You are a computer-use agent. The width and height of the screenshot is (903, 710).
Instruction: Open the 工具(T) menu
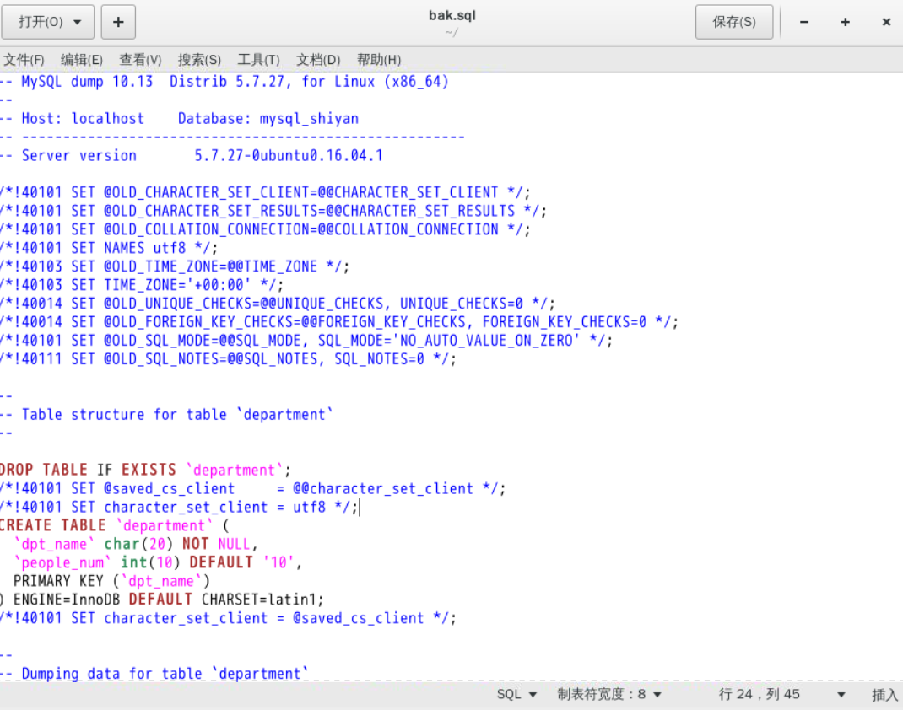pos(258,60)
